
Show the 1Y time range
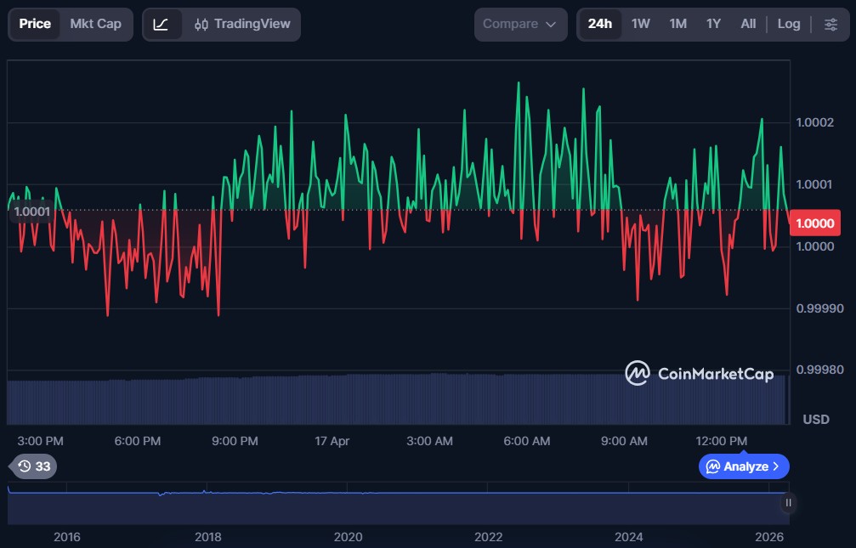point(713,24)
